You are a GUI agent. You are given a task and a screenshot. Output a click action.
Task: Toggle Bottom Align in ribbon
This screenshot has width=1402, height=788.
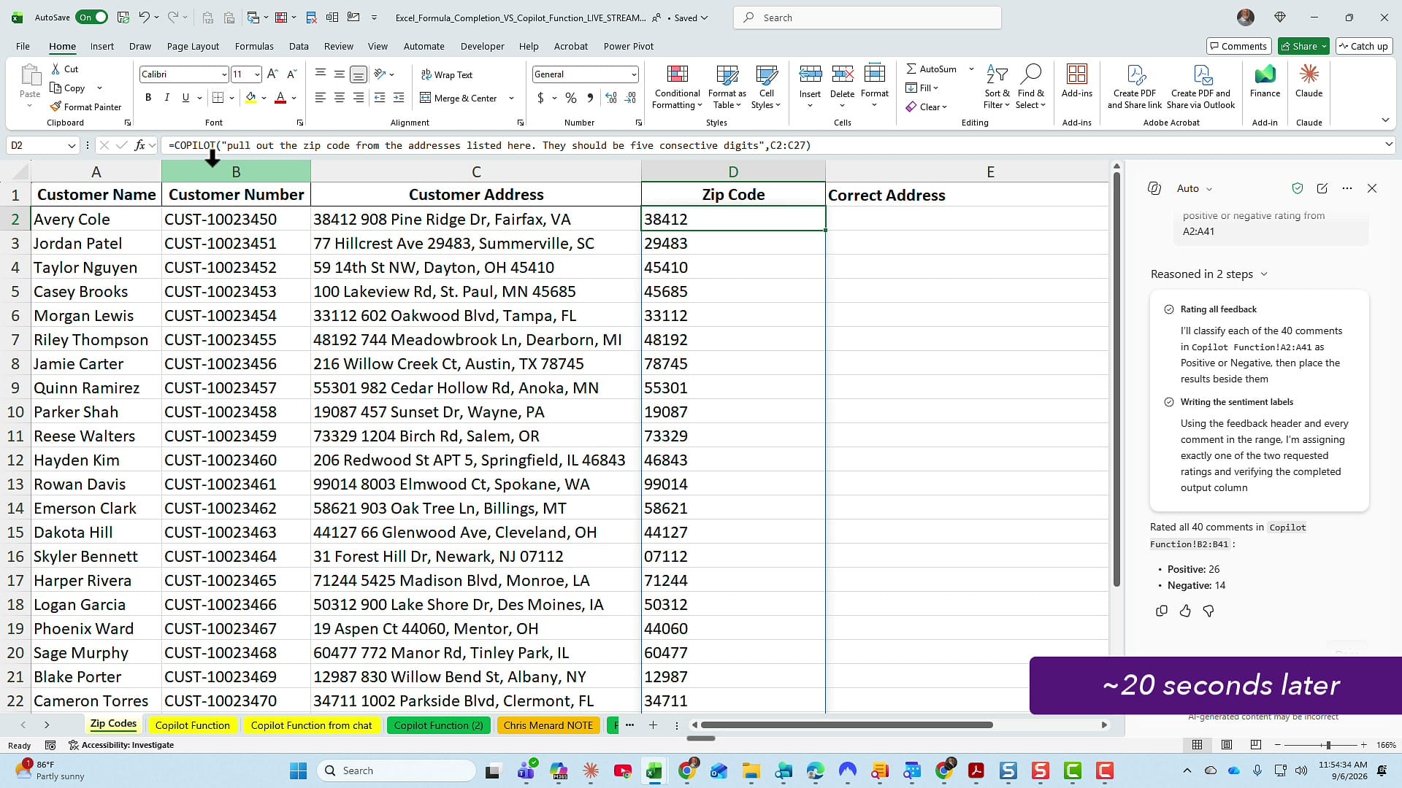tap(358, 74)
